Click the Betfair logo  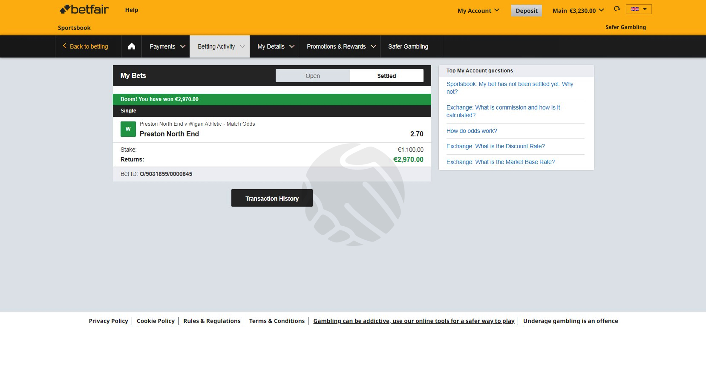(x=84, y=9)
